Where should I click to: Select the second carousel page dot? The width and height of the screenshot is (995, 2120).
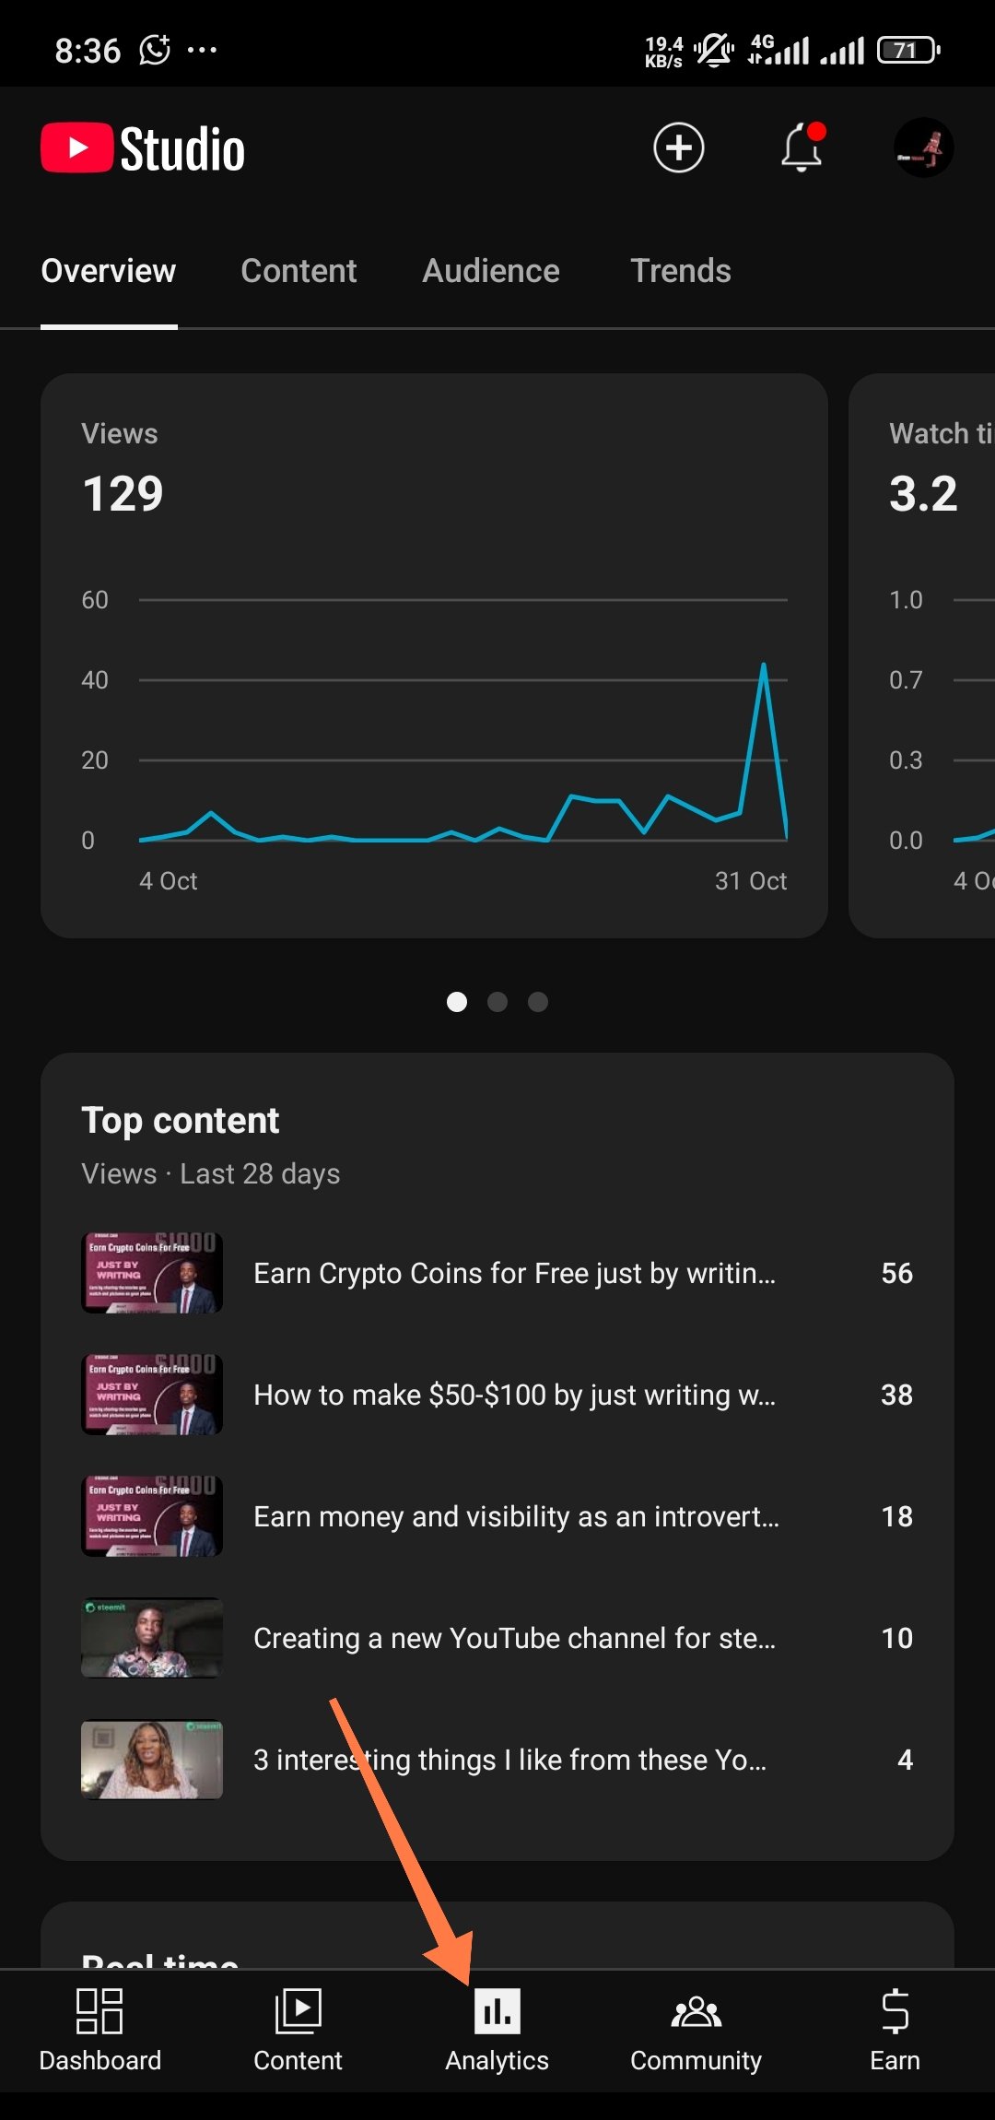497,1002
